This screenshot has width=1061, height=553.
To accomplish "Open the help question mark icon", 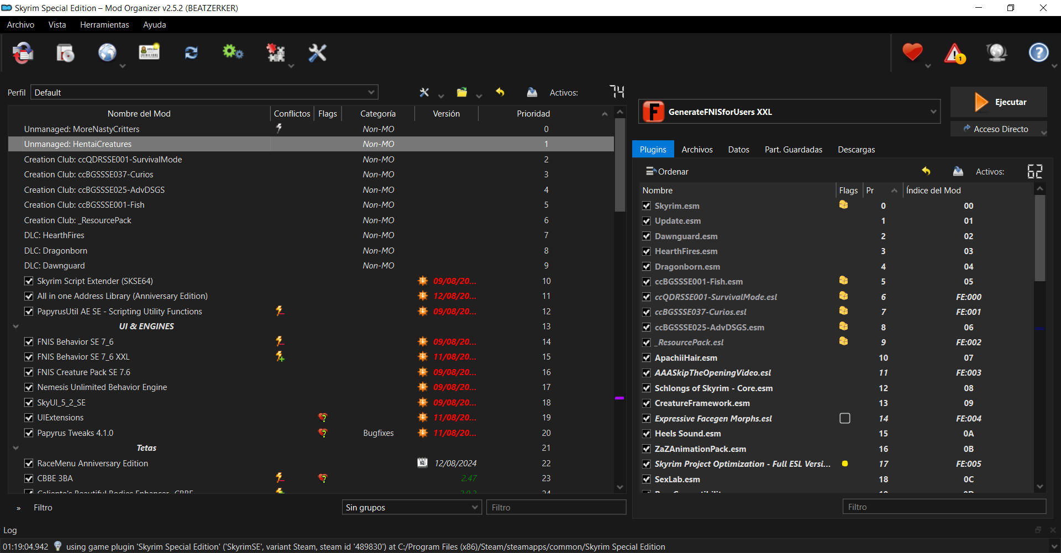I will 1039,53.
